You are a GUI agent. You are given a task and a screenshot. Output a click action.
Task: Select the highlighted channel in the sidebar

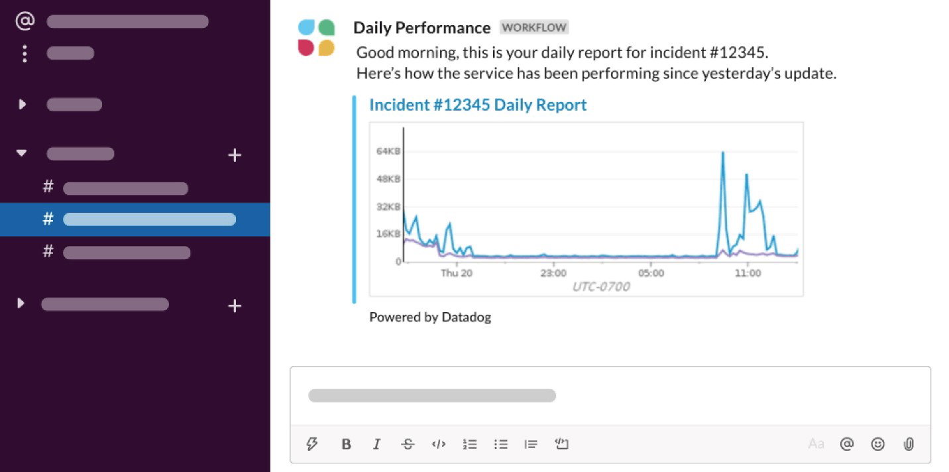148,219
